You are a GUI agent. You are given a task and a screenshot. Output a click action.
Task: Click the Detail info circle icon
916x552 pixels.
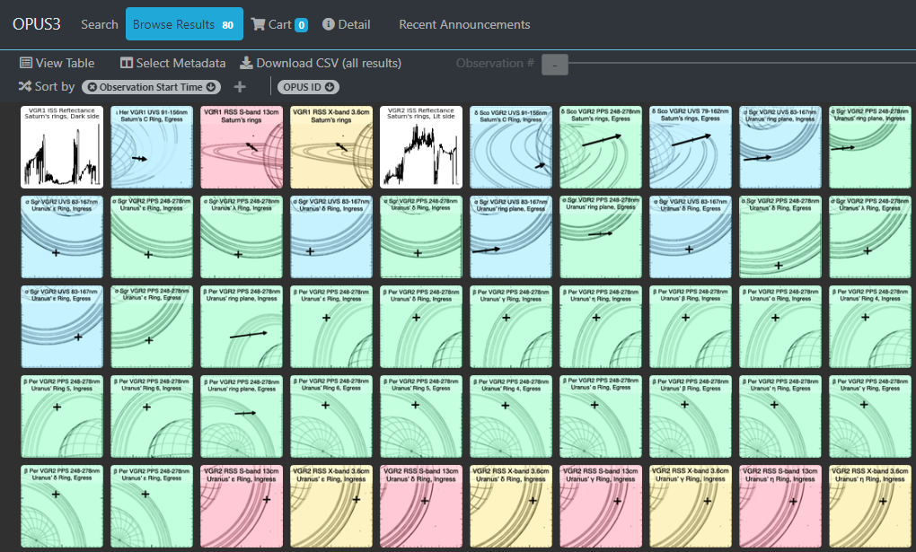pyautogui.click(x=329, y=24)
